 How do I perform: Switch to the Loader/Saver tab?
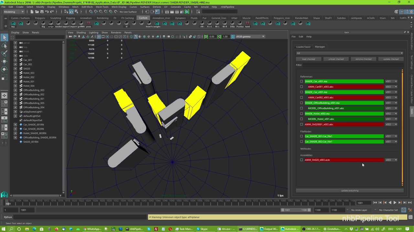point(303,47)
